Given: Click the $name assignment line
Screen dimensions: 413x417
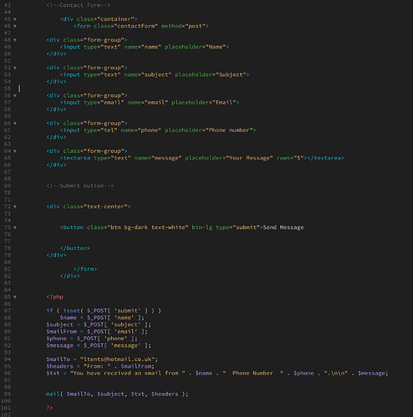Looking at the screenshot, I should (x=102, y=318).
